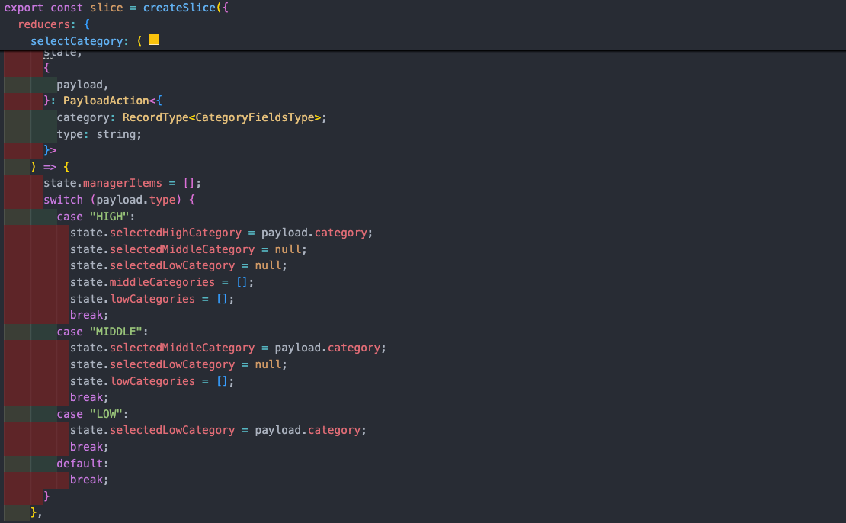Viewport: 846px width, 523px height.
Task: Click the CategoryFieldsType generic argument
Action: pos(255,117)
